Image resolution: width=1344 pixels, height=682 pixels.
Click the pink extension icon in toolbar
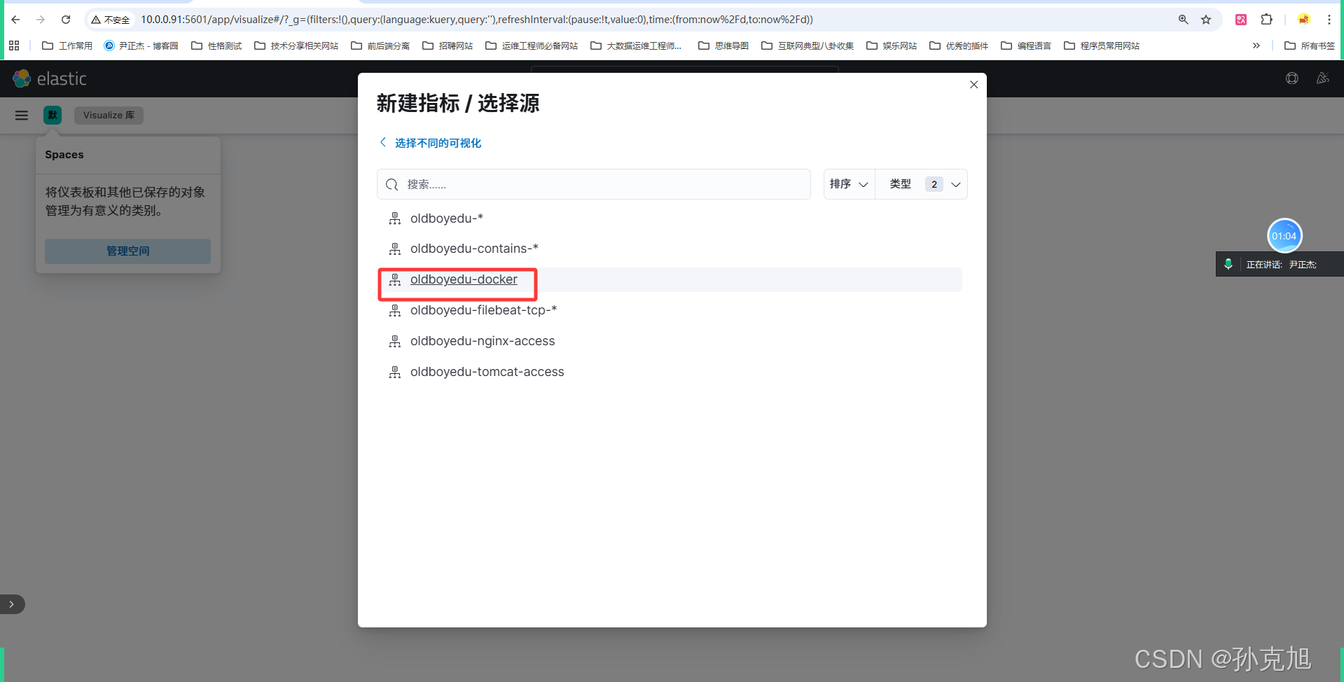[x=1241, y=20]
